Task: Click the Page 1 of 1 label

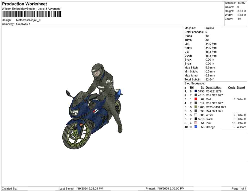Action: (239, 188)
